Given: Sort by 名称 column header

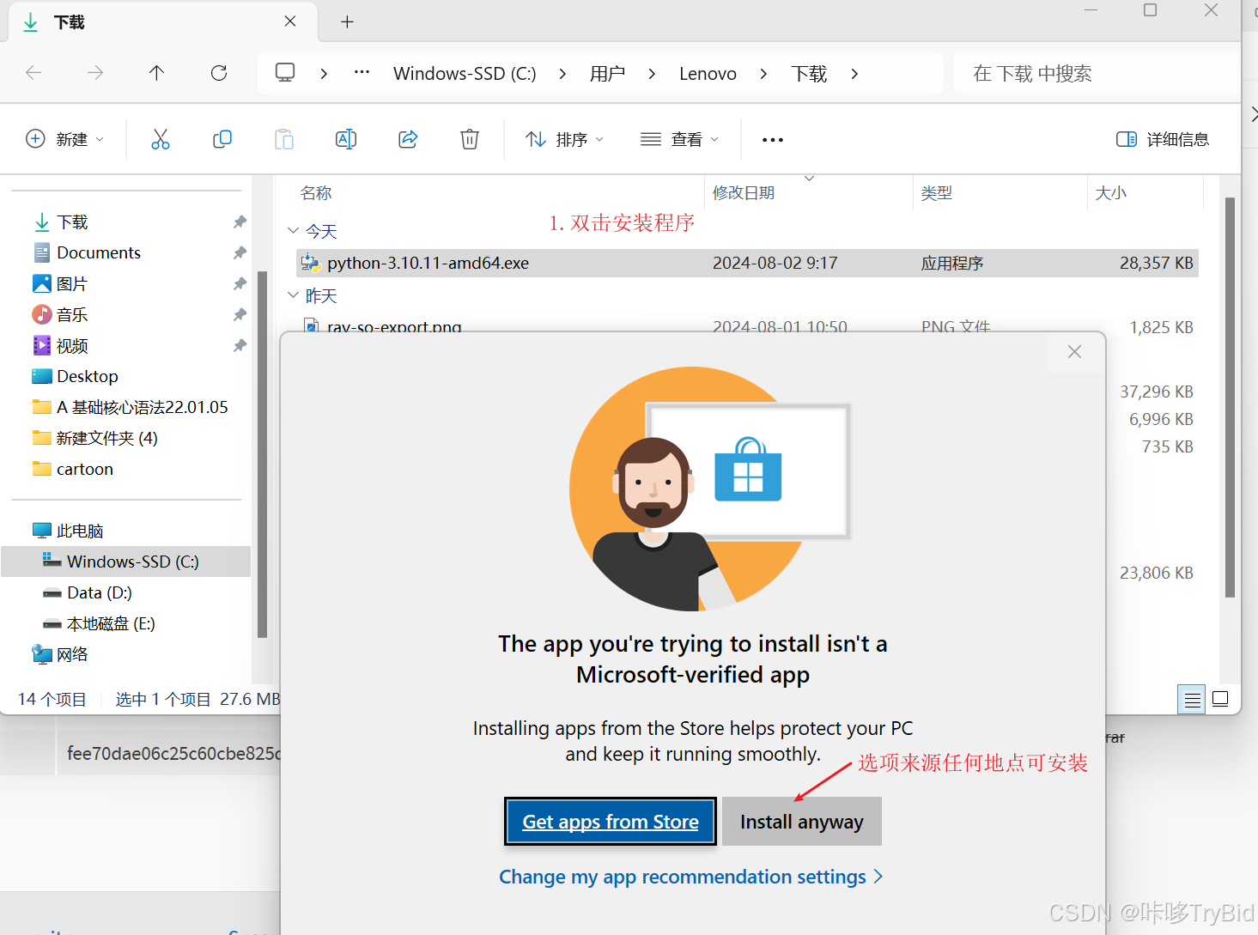Looking at the screenshot, I should [x=316, y=193].
